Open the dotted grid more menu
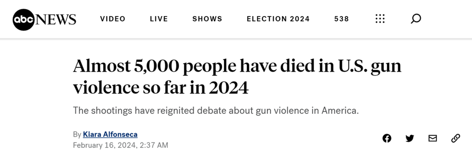The width and height of the screenshot is (472, 155). [x=380, y=19]
